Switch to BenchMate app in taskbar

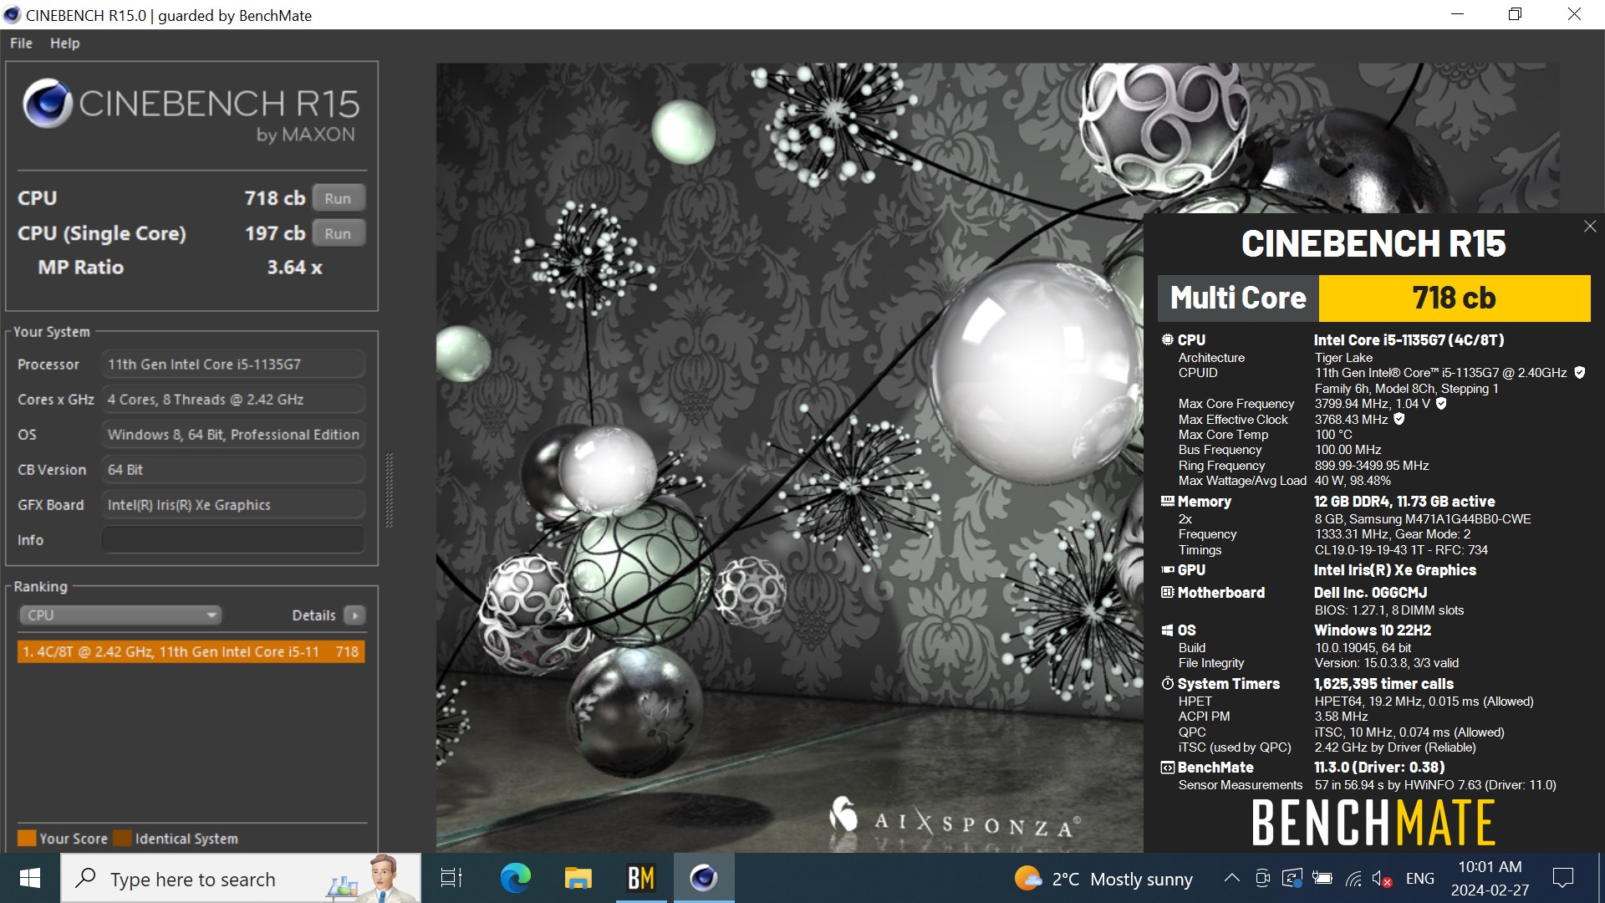point(641,879)
